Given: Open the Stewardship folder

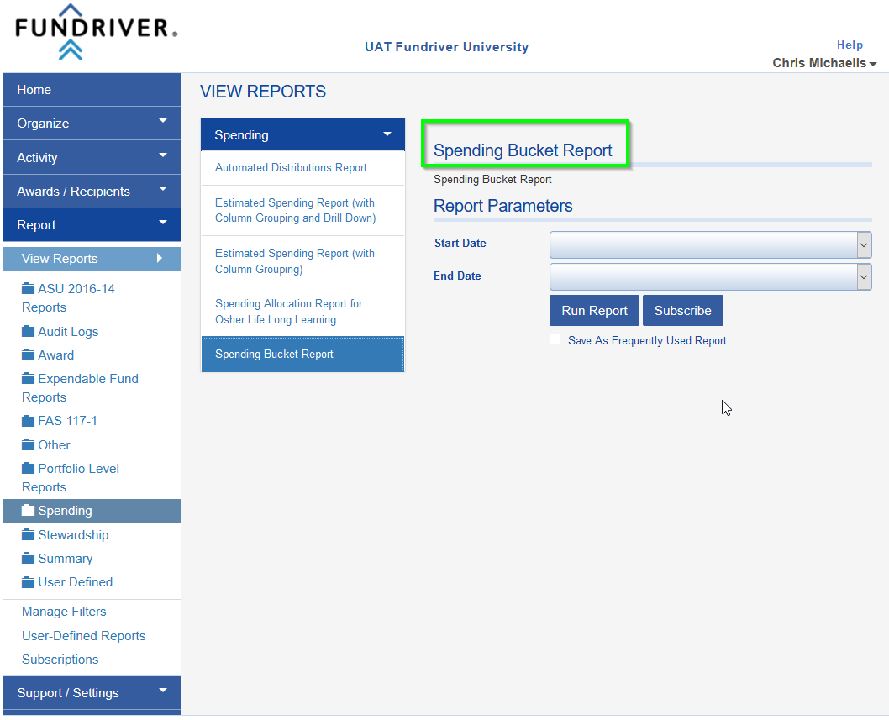Looking at the screenshot, I should tap(73, 534).
